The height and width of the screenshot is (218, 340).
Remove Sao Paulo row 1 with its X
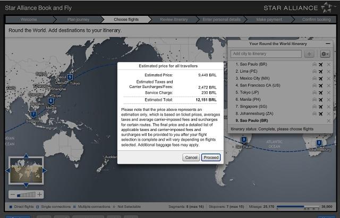tap(328, 64)
